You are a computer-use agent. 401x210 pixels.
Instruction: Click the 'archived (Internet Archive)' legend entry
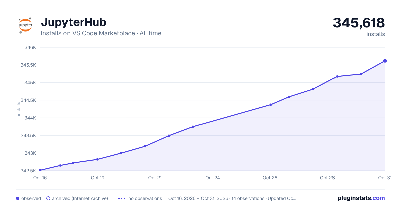coord(77,198)
